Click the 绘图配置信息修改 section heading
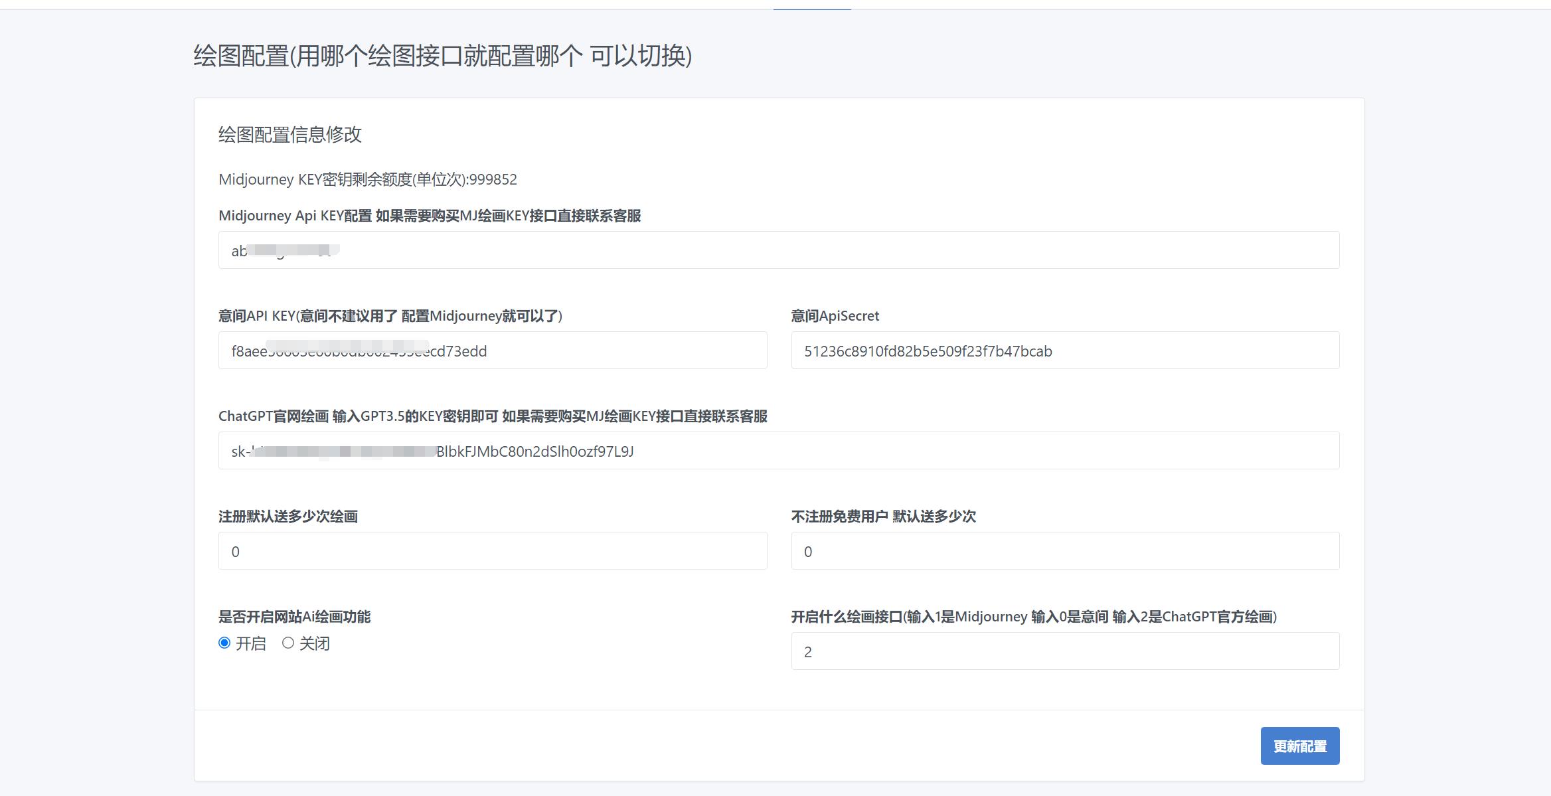 tap(293, 133)
